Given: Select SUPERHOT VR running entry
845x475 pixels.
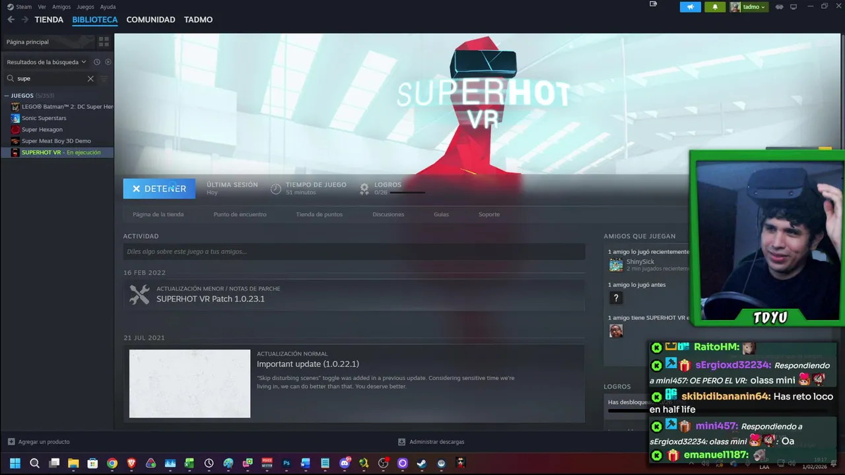Looking at the screenshot, I should point(57,152).
